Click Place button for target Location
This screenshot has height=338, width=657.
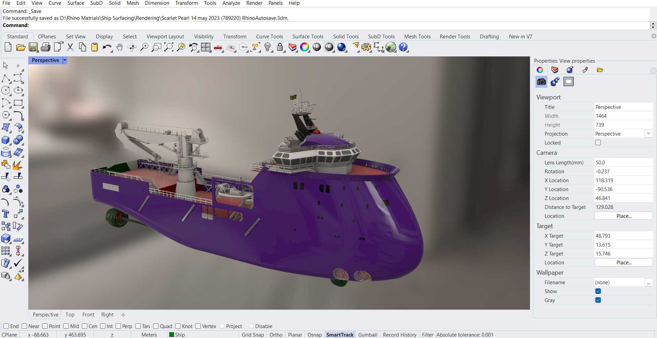(x=624, y=262)
